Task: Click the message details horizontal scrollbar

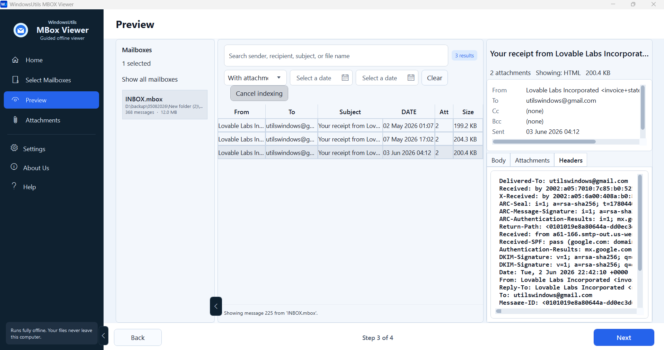Action: (544, 141)
